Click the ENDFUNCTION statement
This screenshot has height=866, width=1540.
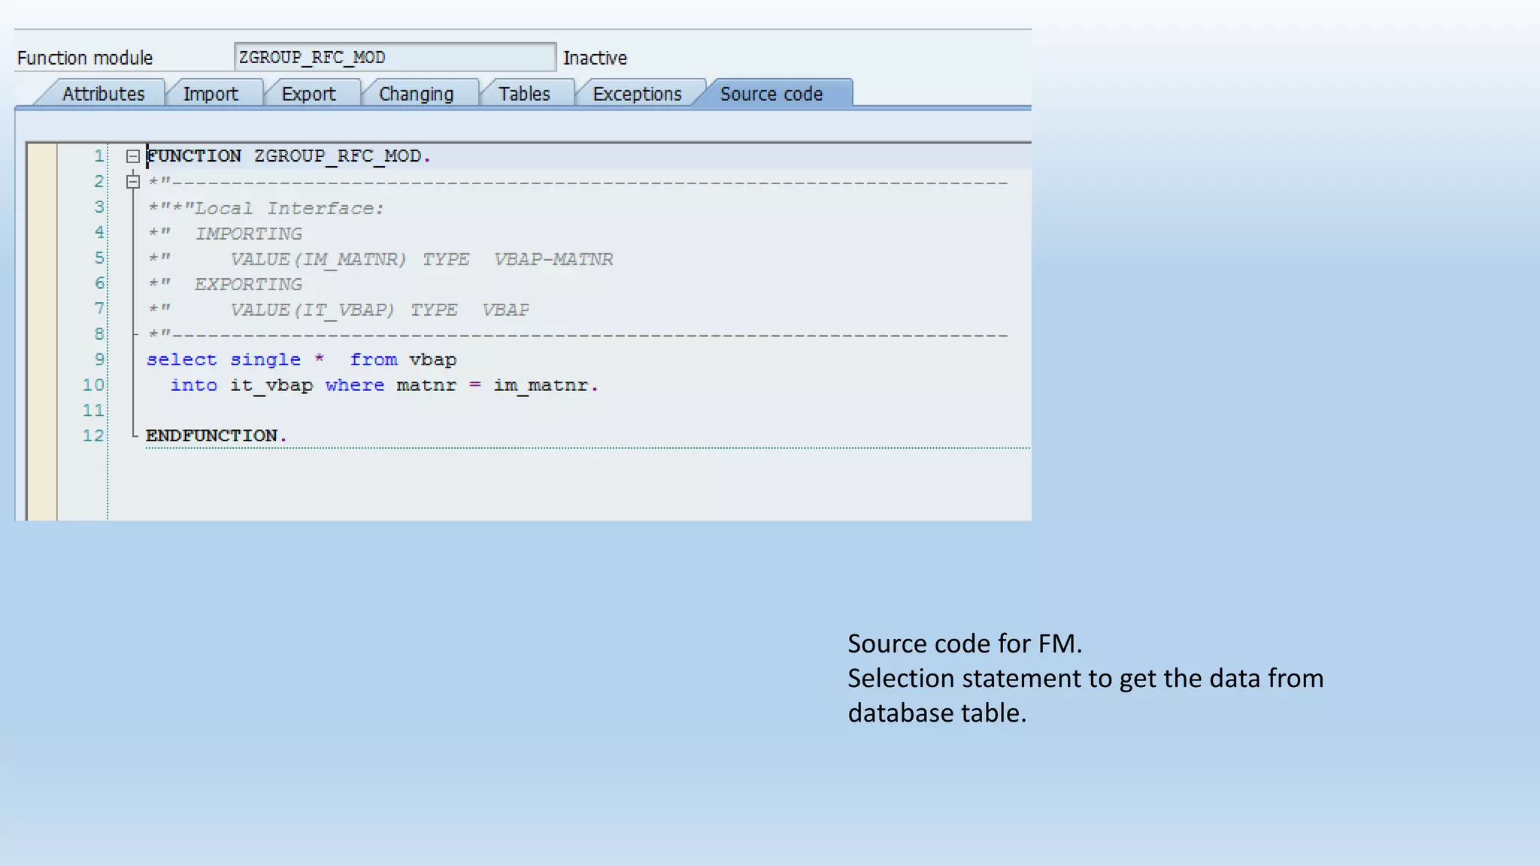tap(217, 435)
